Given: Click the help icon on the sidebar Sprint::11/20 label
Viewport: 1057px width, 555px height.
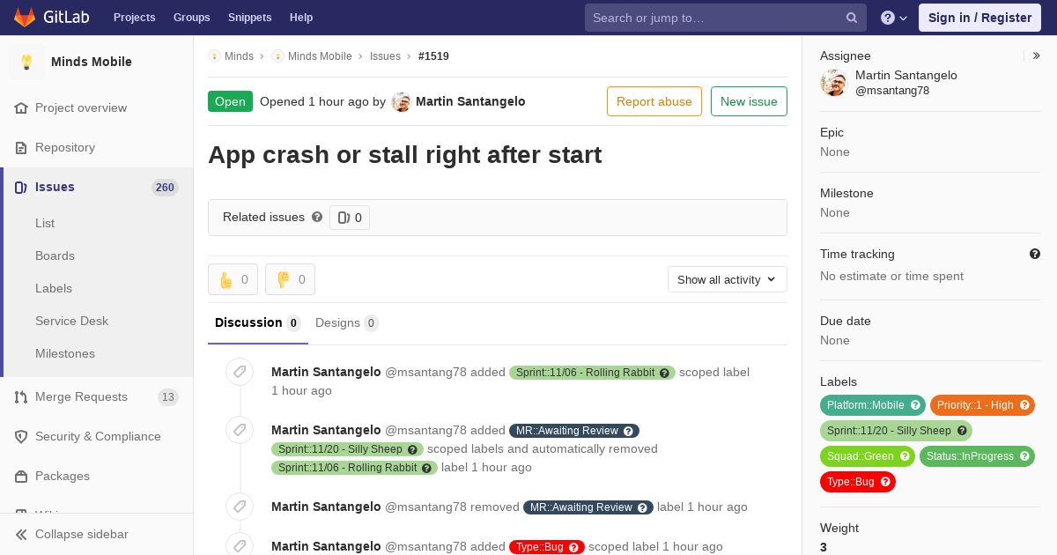Looking at the screenshot, I should [x=962, y=431].
